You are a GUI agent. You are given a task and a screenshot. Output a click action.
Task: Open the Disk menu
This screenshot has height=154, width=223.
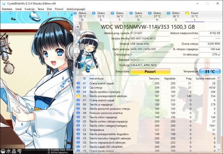49,9
